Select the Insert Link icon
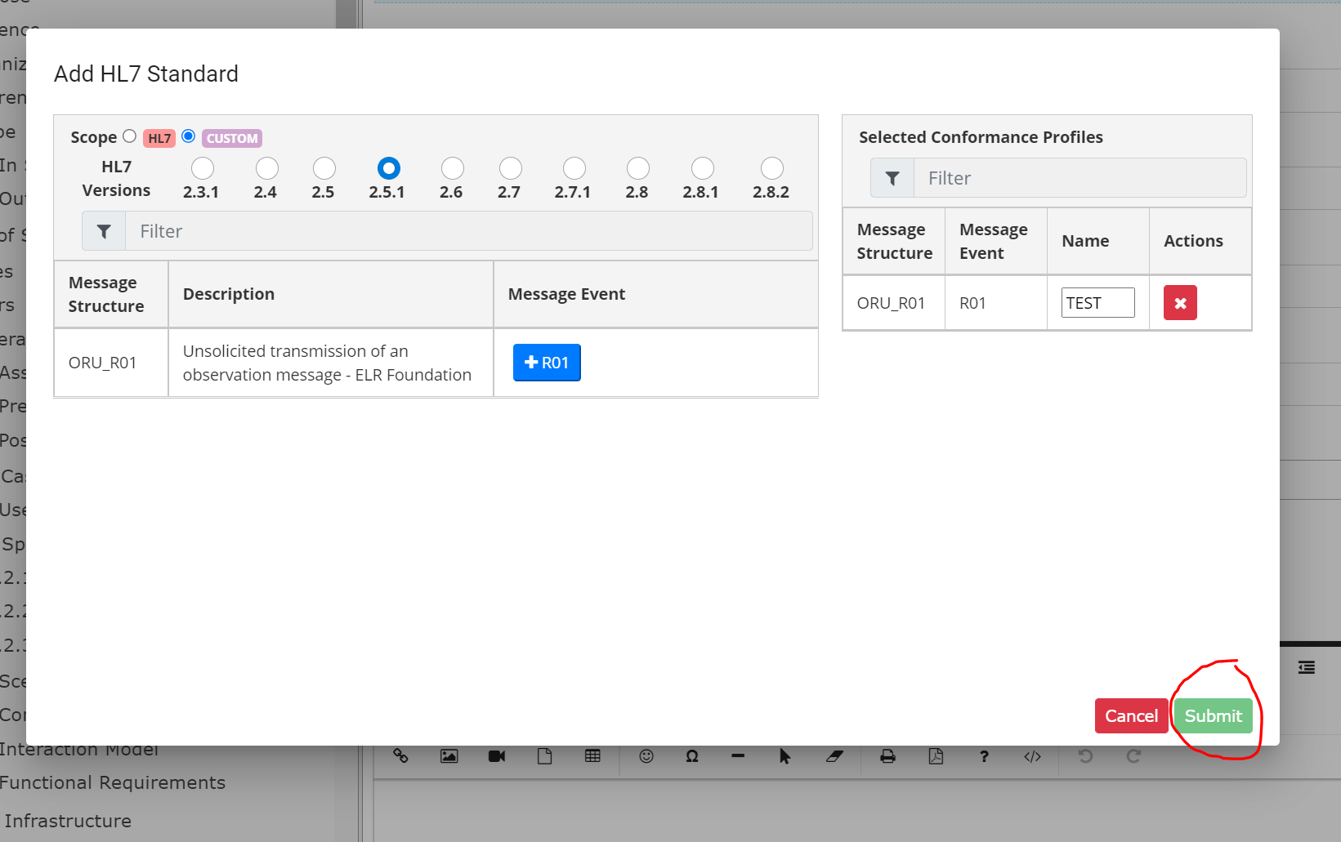 pos(401,756)
